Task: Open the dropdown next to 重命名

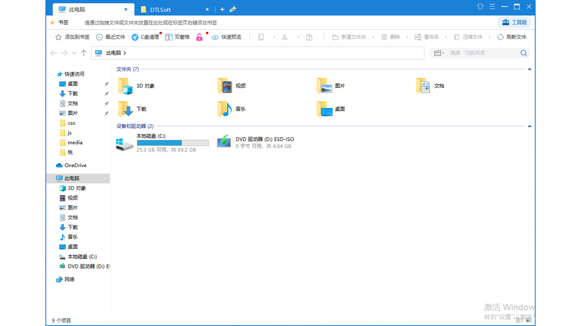Action: [x=446, y=37]
